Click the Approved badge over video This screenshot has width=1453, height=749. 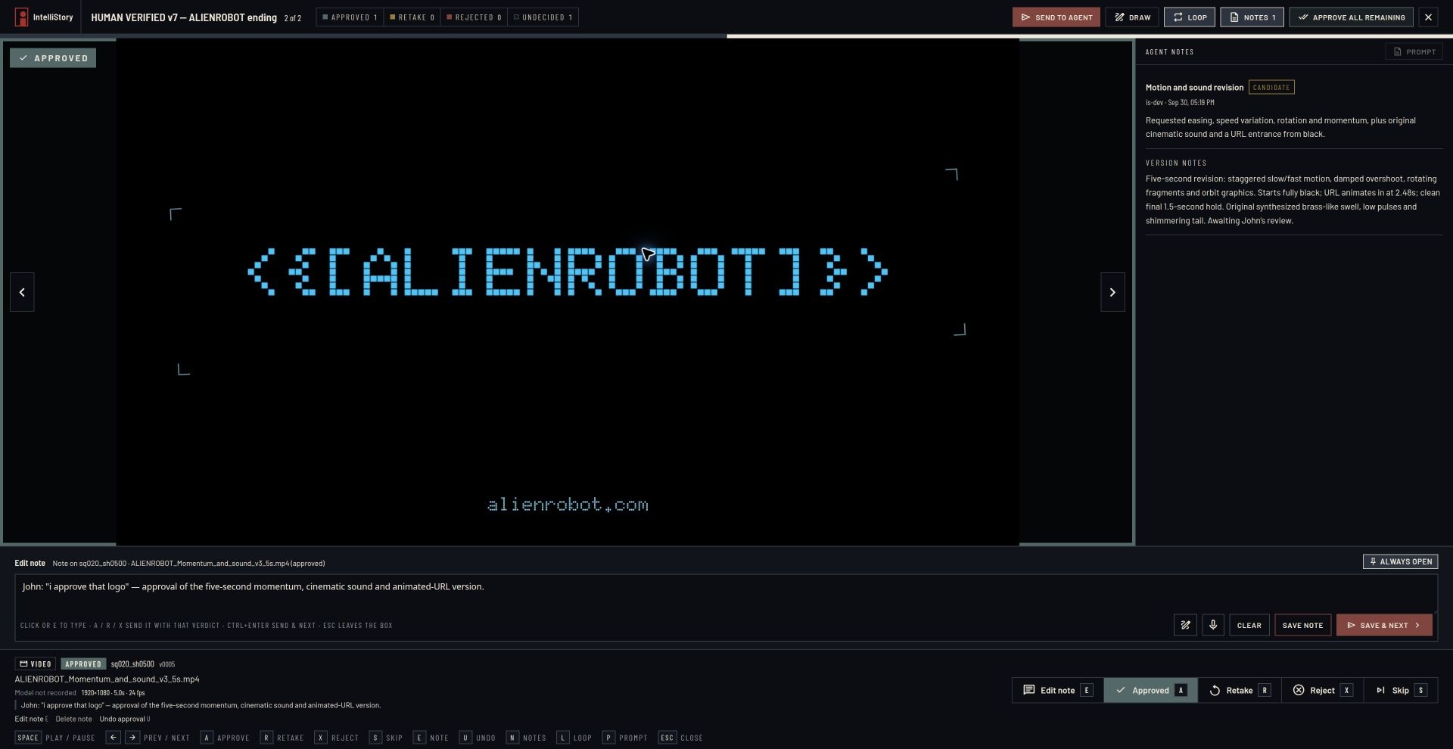[x=53, y=57]
